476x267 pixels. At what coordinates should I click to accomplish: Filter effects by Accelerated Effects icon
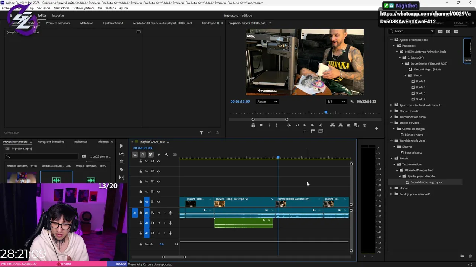tap(440, 31)
